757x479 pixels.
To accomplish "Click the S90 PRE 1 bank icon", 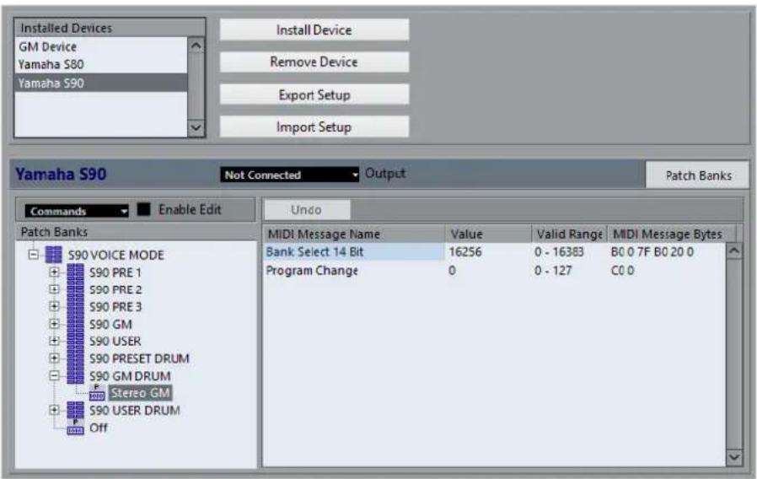I will tap(75, 272).
